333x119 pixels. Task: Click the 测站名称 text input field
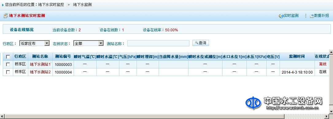(x=158, y=43)
